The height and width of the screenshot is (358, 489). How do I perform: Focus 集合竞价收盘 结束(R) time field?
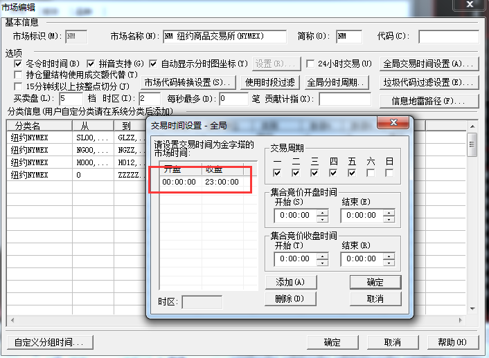[362, 259]
